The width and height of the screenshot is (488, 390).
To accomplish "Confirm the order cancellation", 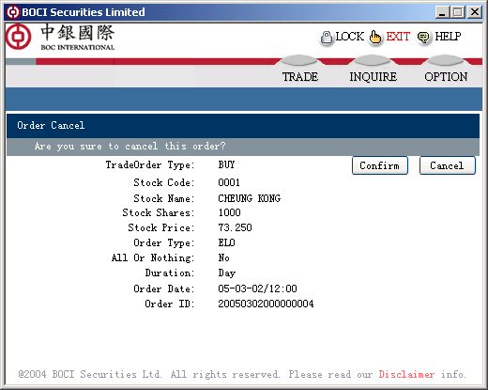I will (x=380, y=165).
